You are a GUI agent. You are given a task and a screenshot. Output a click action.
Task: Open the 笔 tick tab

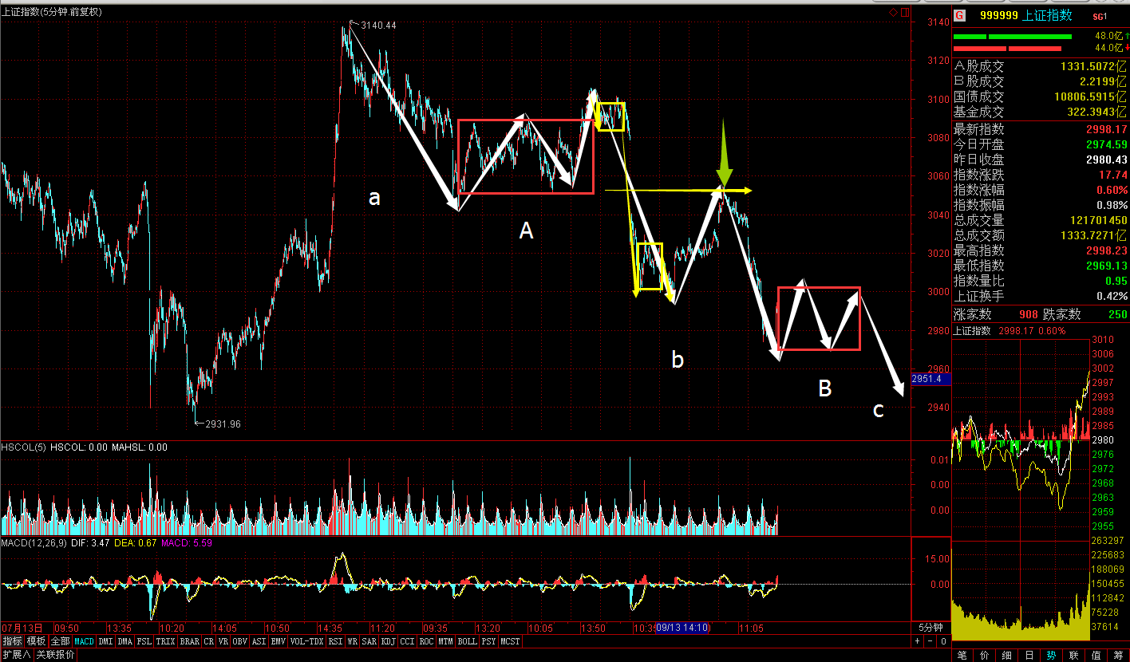962,655
